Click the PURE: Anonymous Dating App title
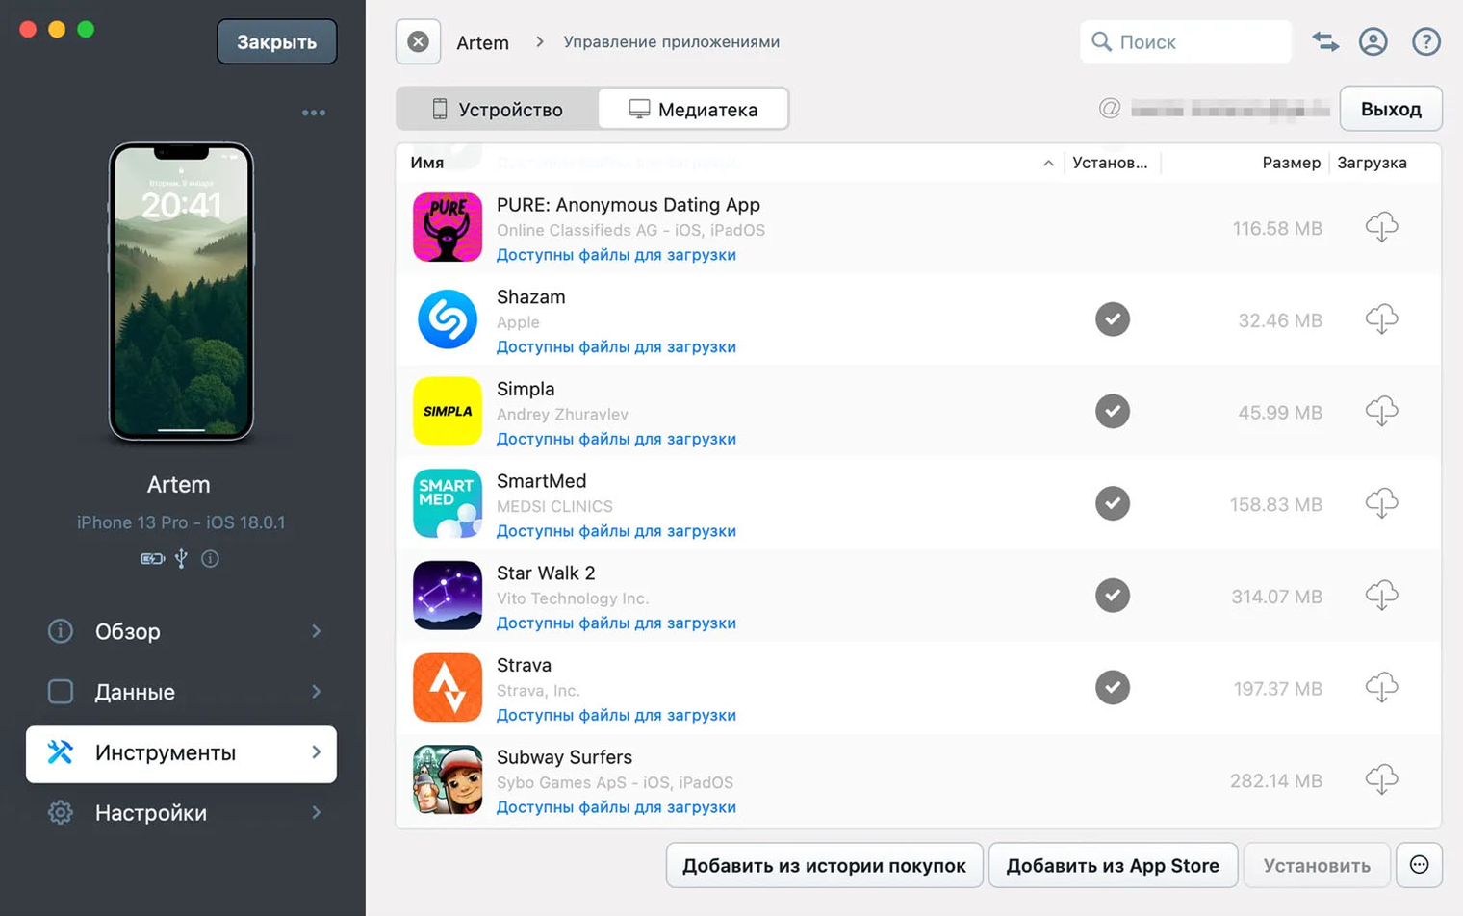1463x916 pixels. [x=629, y=205]
